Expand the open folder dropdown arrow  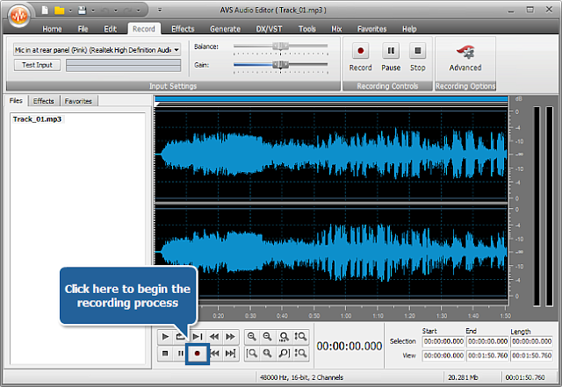(70, 11)
